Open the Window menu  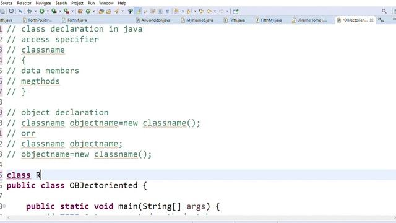coord(106,3)
